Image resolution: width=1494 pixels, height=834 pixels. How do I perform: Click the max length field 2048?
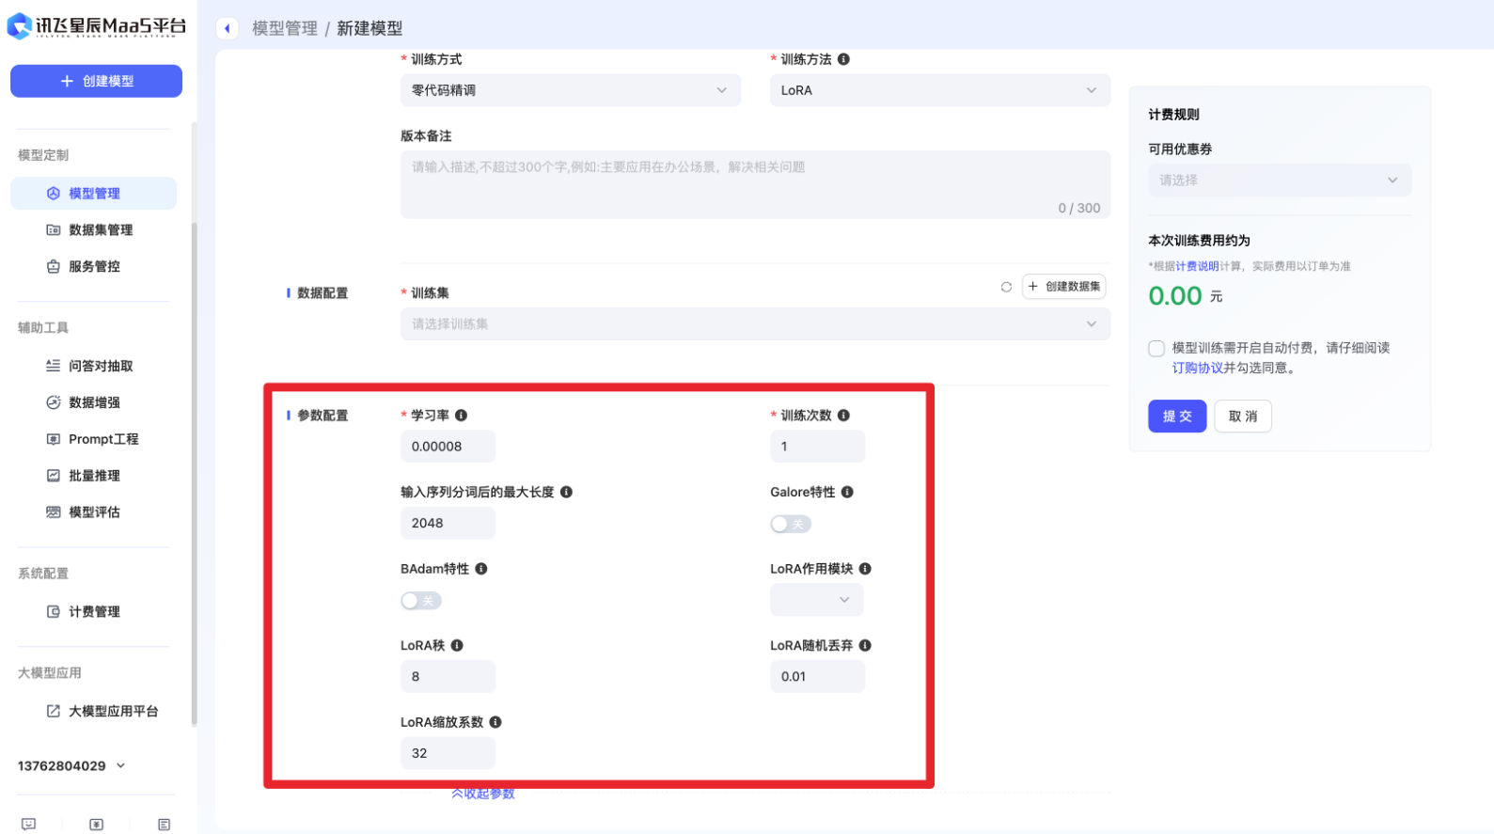(448, 523)
